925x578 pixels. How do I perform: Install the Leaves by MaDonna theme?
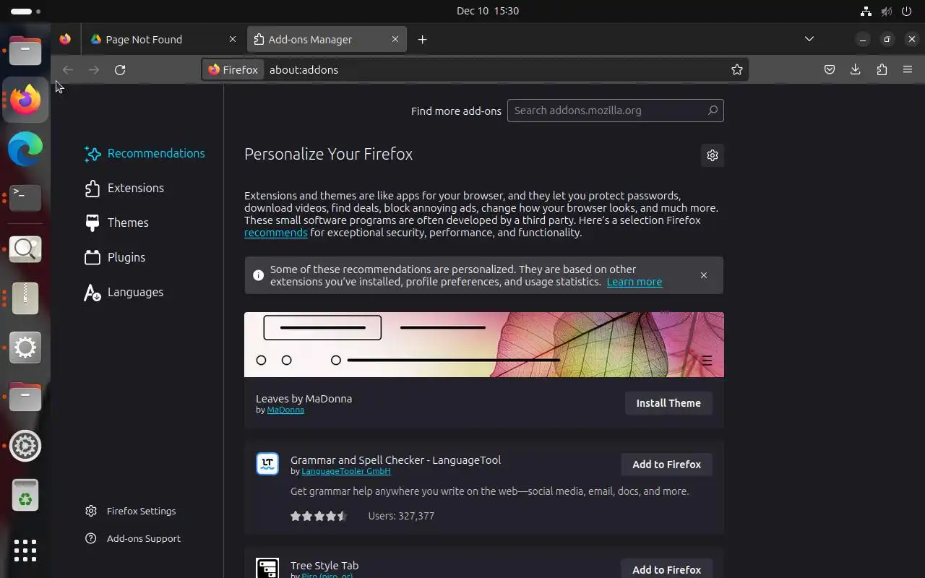click(668, 403)
